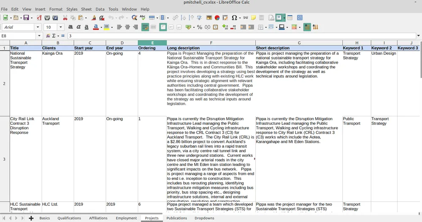Screen dimensions: 422x222
Task: Open font color dropdown arrow
Action: (101, 27)
